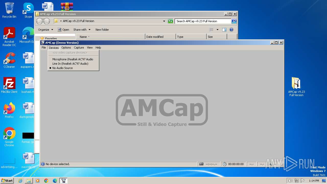327x184 pixels.
Task: Sort by Date modified column header
Action: click(160, 37)
